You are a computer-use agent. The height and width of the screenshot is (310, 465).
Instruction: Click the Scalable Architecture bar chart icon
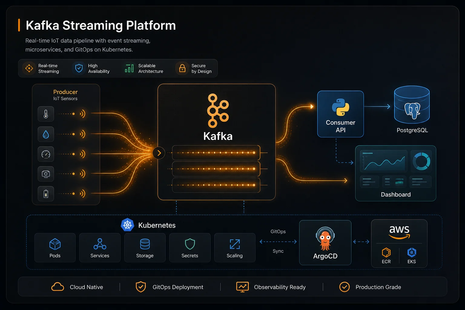point(129,68)
